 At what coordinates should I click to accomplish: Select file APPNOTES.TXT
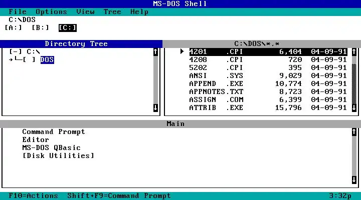coord(268,91)
